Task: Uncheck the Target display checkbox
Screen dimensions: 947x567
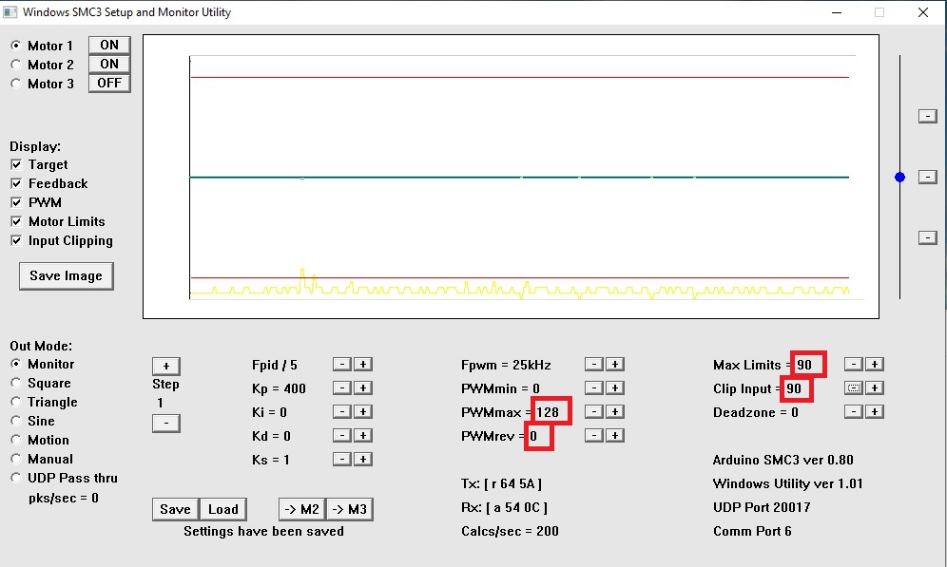Action: (16, 164)
